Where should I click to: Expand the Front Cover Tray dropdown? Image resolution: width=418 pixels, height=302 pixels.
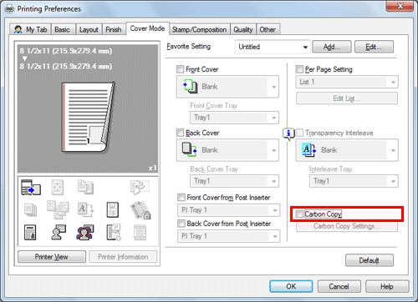pyautogui.click(x=234, y=118)
